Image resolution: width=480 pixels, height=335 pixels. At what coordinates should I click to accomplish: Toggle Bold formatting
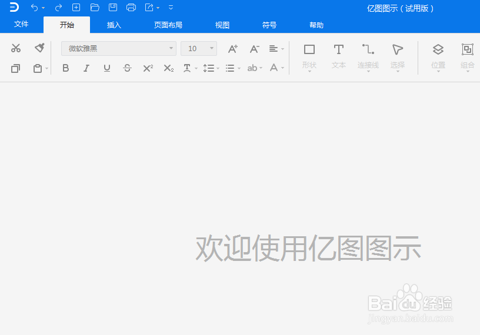pyautogui.click(x=65, y=68)
